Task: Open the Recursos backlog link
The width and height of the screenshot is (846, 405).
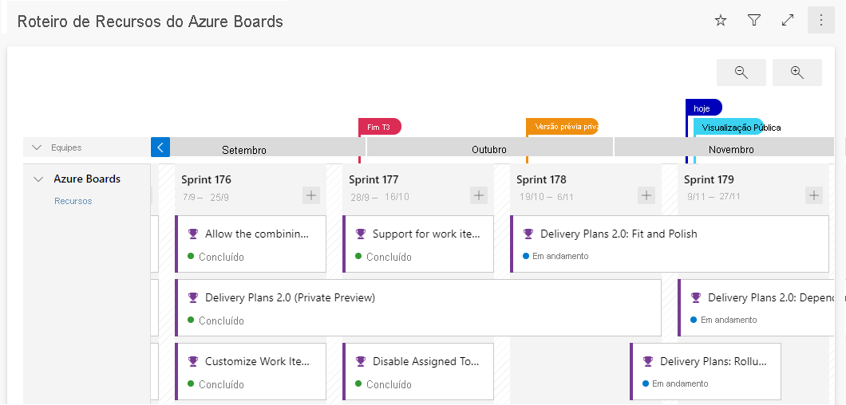Action: [73, 201]
